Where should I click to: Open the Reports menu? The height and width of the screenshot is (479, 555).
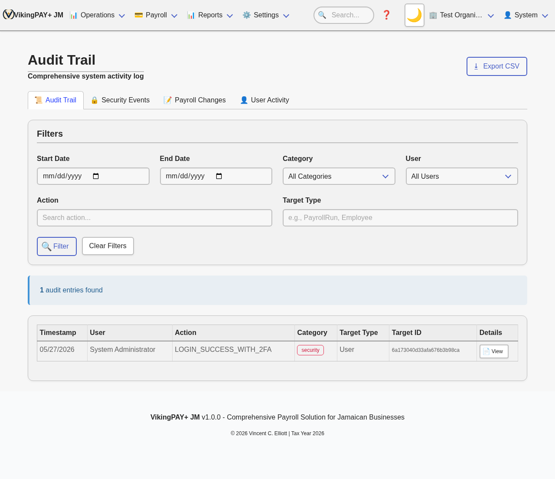point(210,15)
